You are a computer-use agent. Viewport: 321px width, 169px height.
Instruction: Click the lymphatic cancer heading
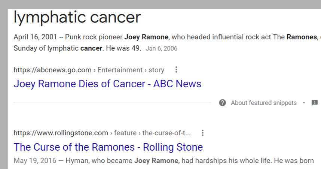click(77, 18)
